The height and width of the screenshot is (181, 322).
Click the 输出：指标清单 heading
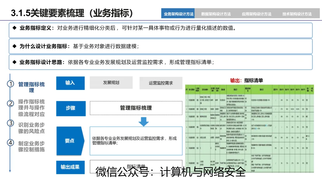coord(247,80)
